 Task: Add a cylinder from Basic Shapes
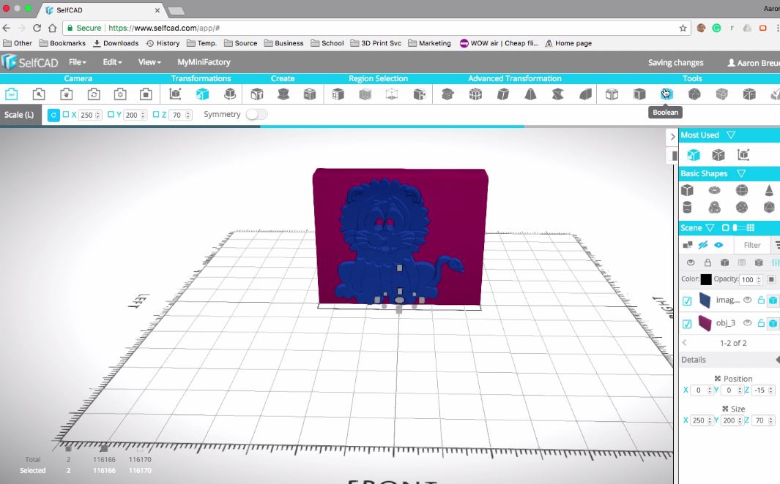point(688,207)
